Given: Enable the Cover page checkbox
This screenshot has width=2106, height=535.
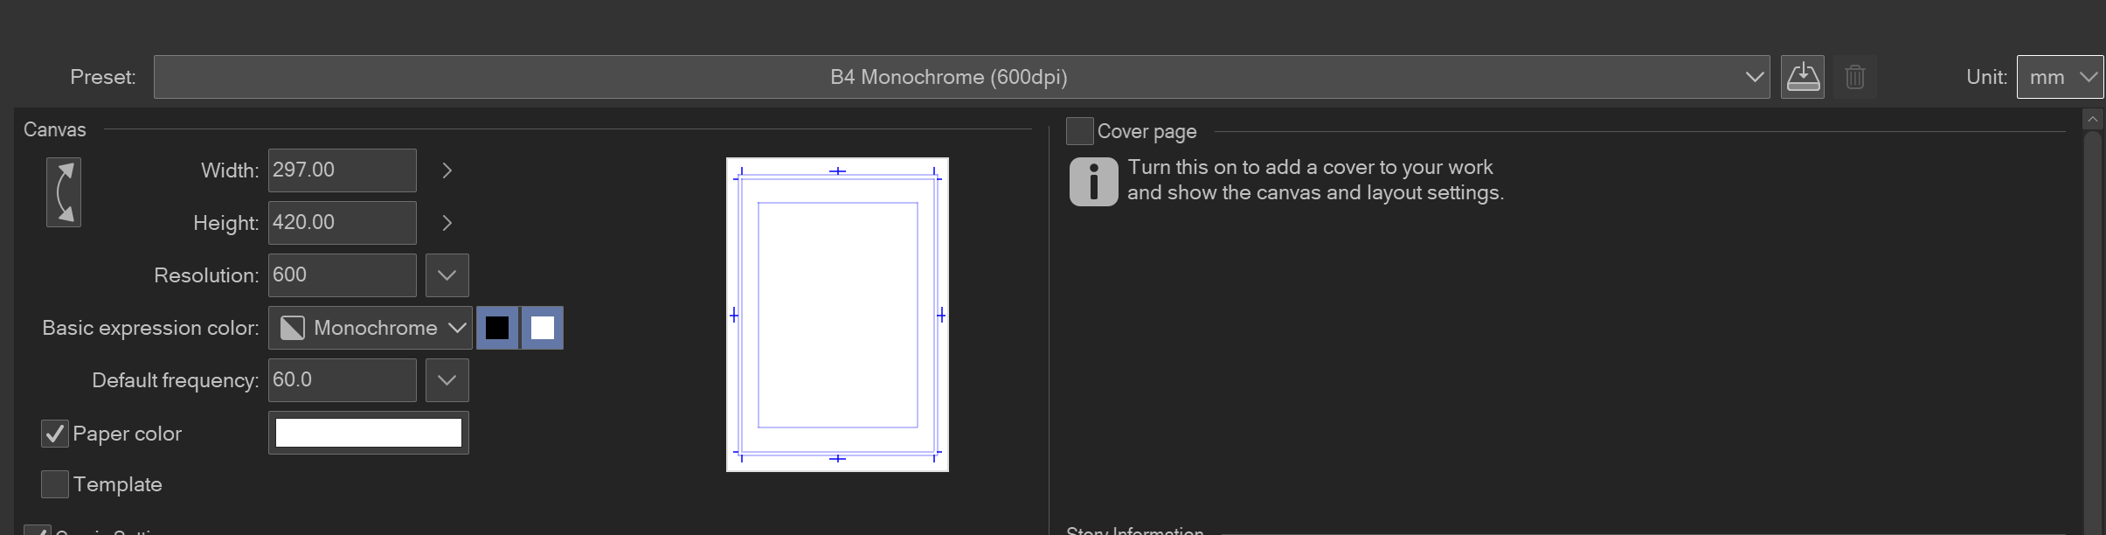Looking at the screenshot, I should [1080, 131].
